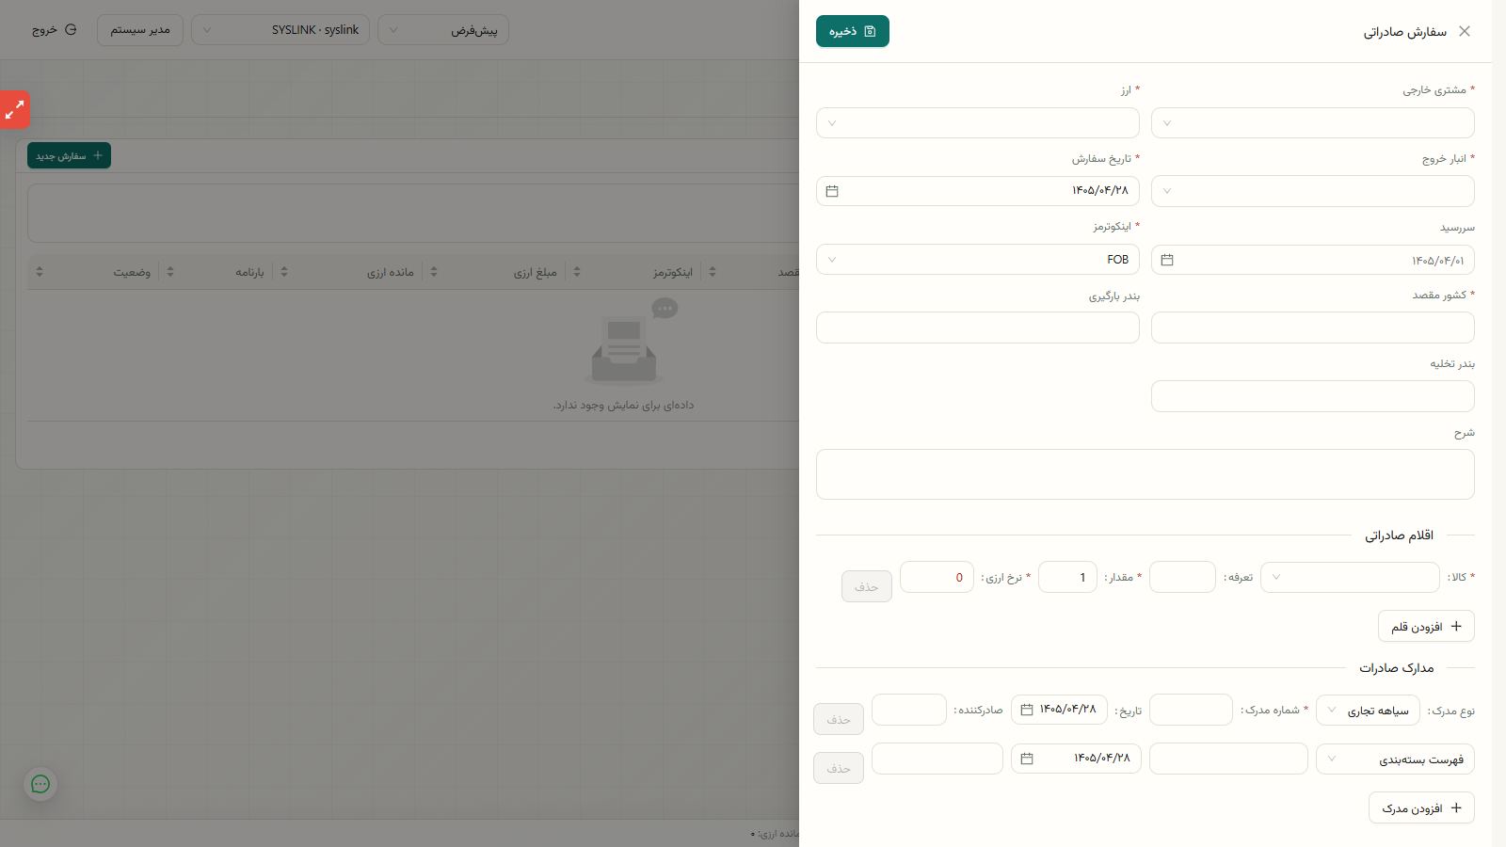Open calendar icon in تاریخ سفارش field
This screenshot has width=1506, height=847.
[x=832, y=191]
